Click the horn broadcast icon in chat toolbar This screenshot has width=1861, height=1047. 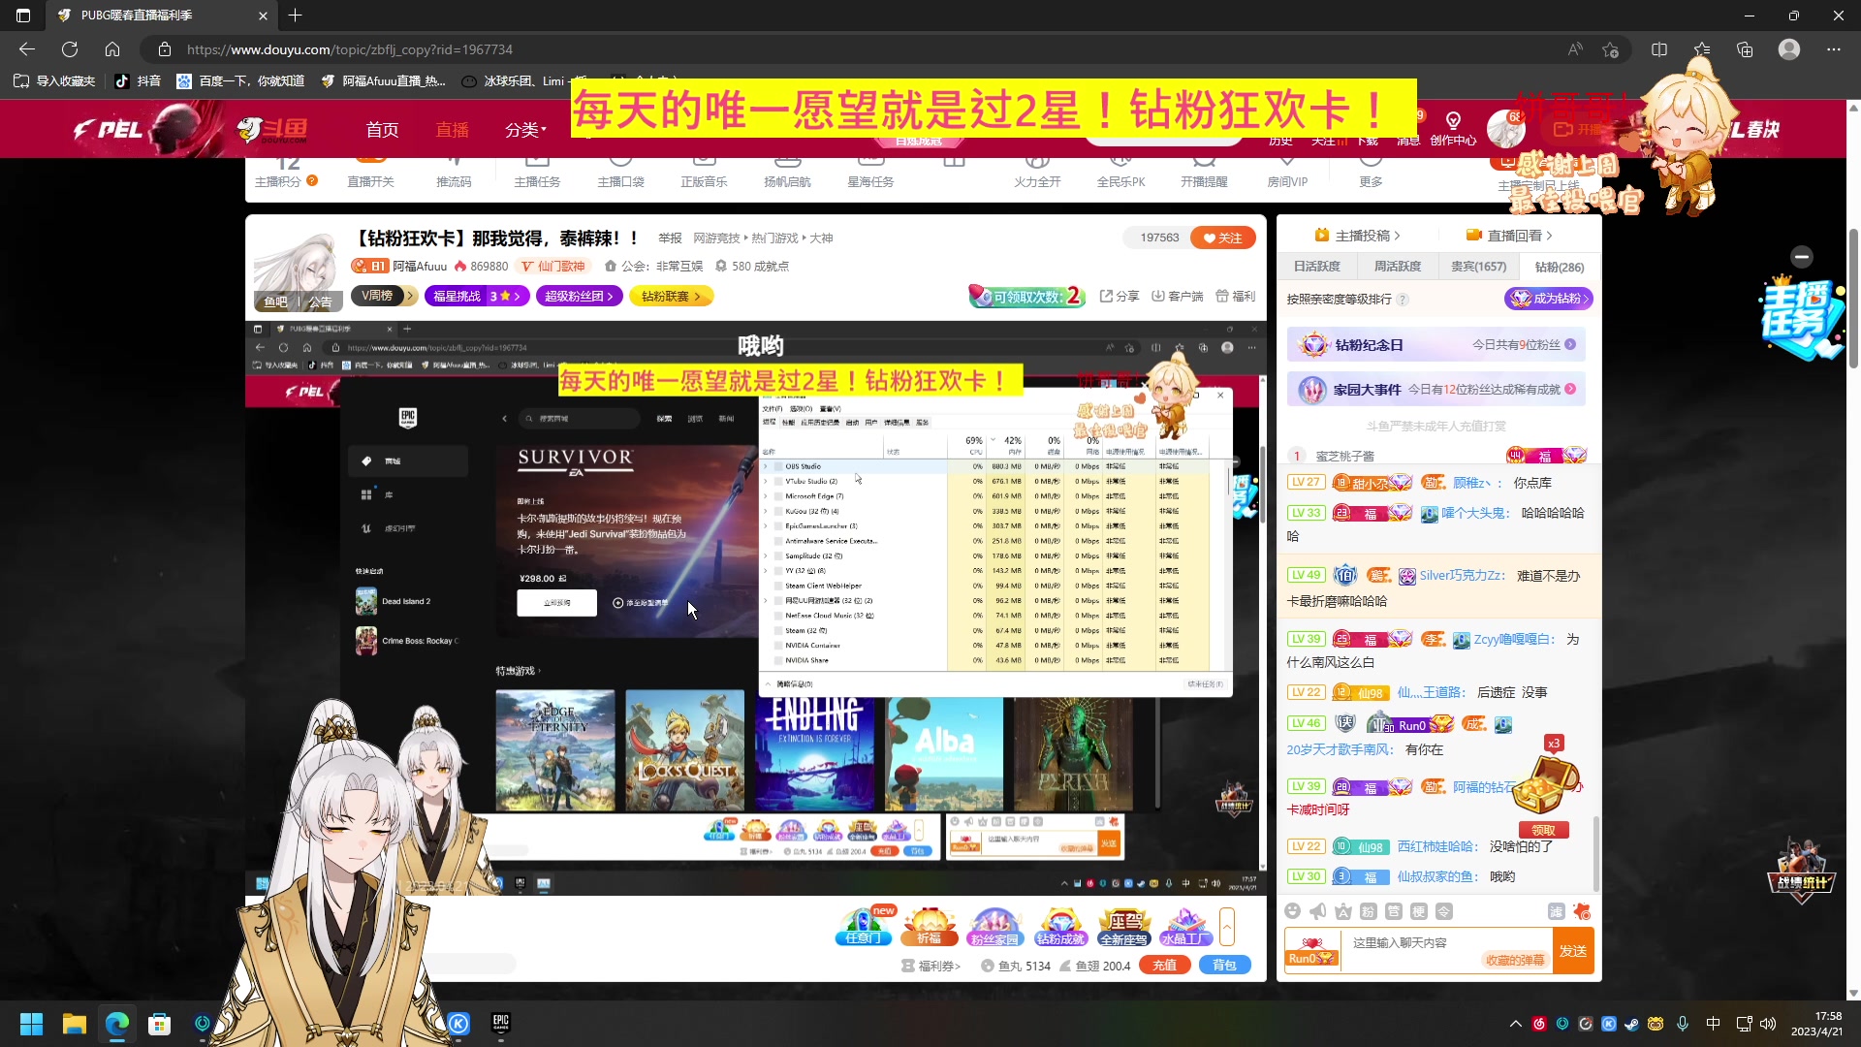pyautogui.click(x=1318, y=911)
